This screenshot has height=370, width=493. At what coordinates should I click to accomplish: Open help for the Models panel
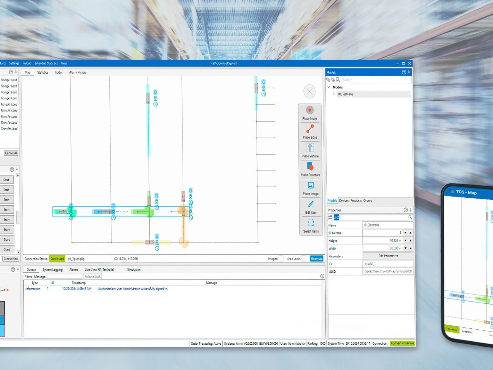(x=404, y=72)
